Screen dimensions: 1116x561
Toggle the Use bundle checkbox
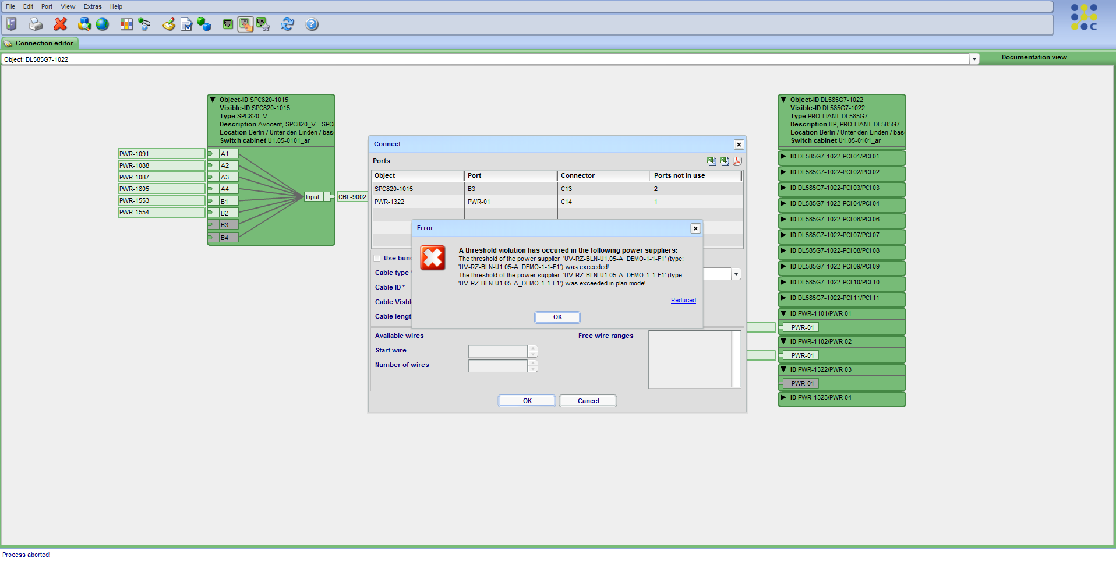(x=377, y=258)
